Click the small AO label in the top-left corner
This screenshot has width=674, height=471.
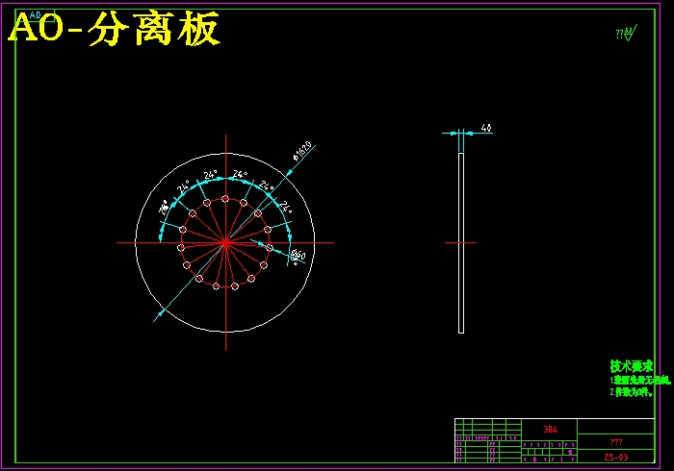click(x=35, y=16)
